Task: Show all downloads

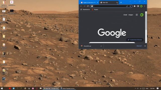Action: point(139,46)
